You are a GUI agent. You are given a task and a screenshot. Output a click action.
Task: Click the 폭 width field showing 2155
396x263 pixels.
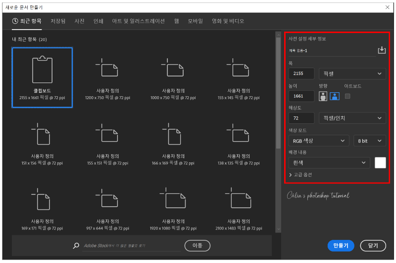pyautogui.click(x=301, y=74)
